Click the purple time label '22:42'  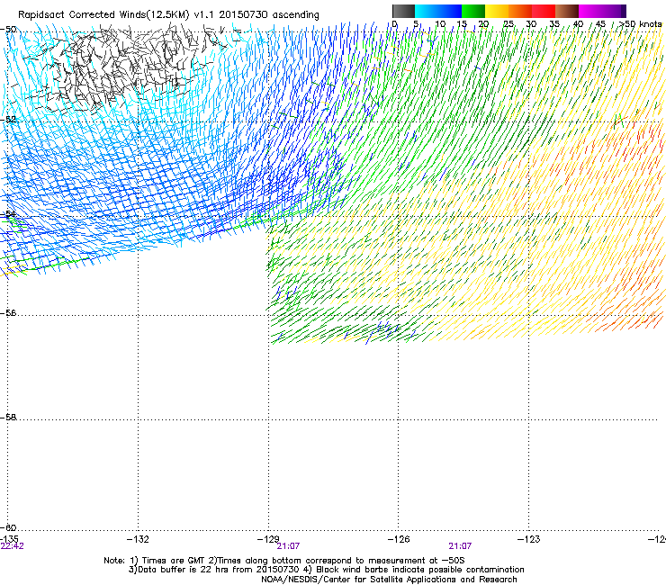click(13, 546)
